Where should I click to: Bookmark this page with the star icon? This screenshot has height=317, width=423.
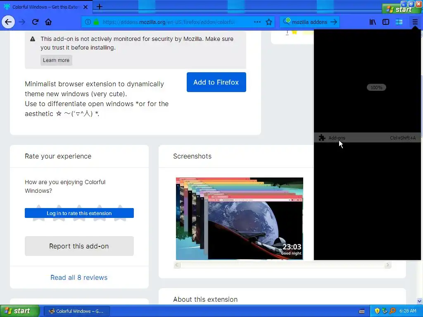tap(269, 22)
